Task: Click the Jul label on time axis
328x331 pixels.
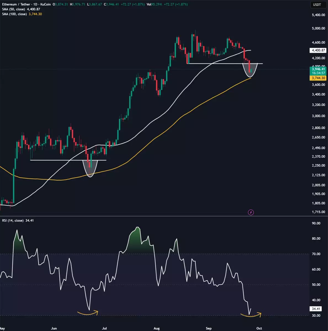Action: coord(104,328)
